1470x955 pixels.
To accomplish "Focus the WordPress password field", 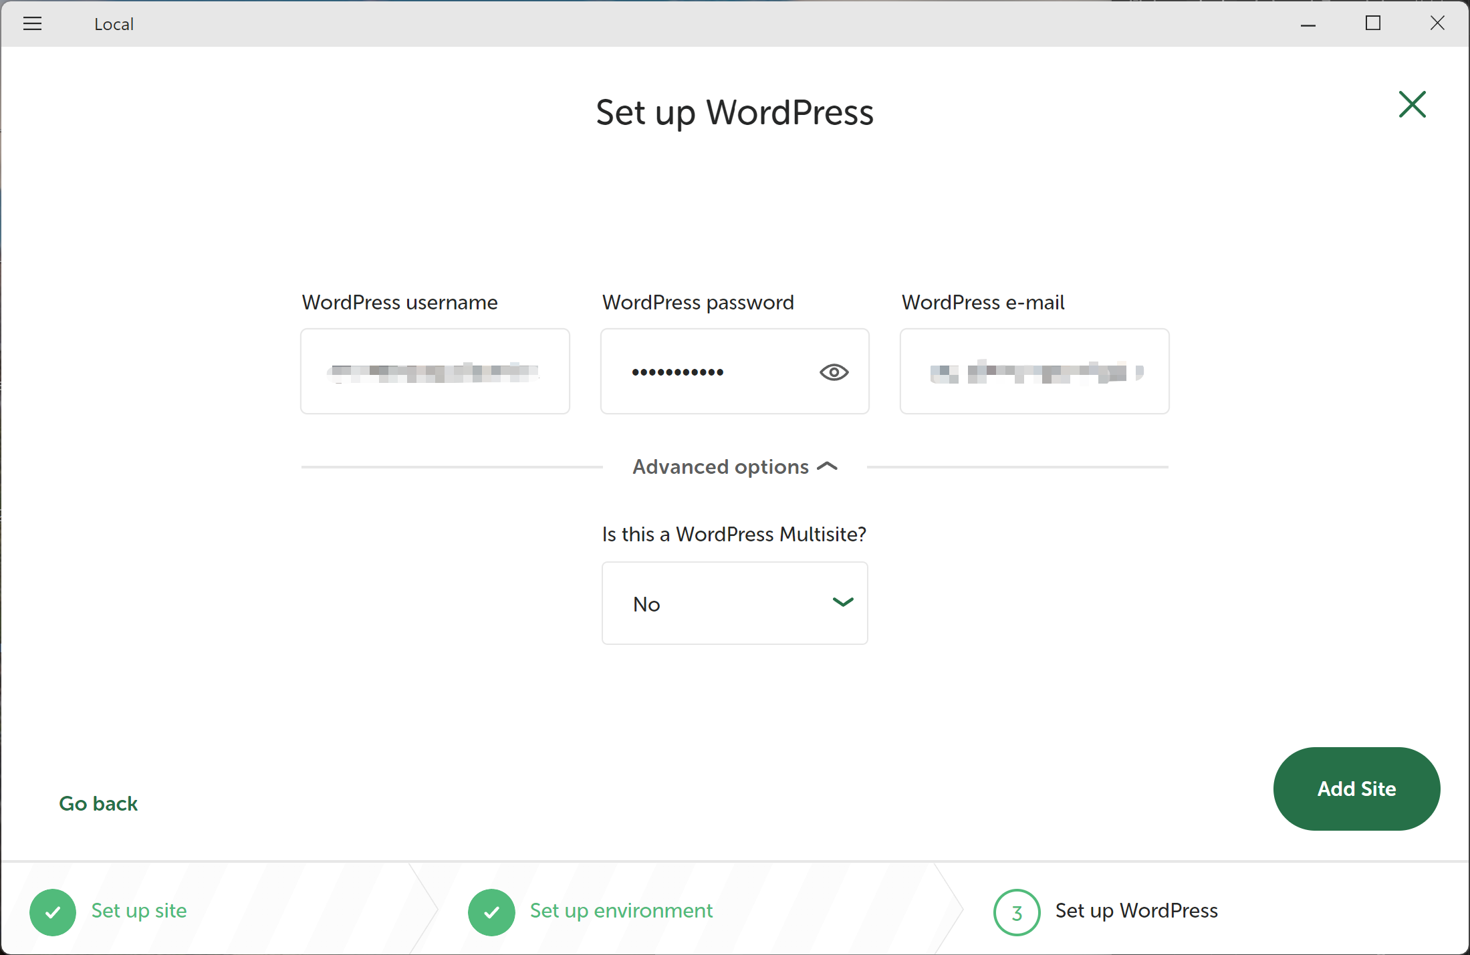I will pos(709,372).
